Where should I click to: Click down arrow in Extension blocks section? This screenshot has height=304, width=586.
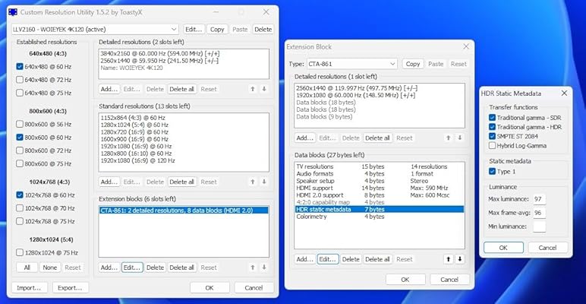tap(264, 268)
